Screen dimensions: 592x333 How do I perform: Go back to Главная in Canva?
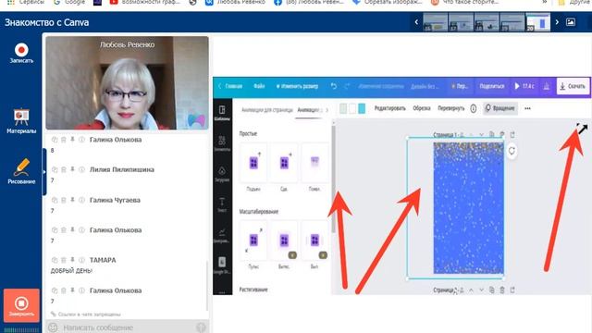click(x=230, y=86)
